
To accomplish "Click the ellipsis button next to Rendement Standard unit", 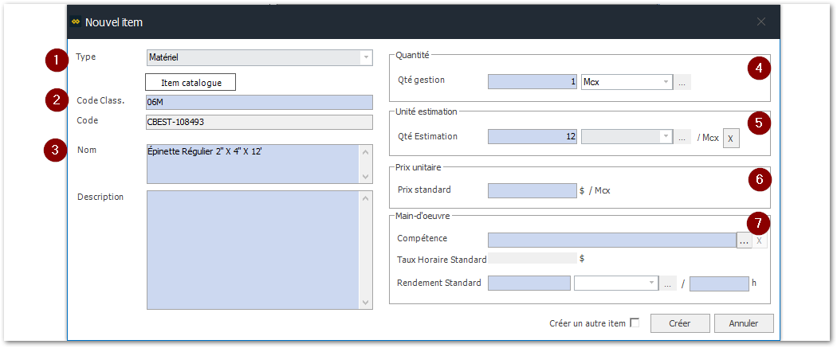I will (668, 283).
